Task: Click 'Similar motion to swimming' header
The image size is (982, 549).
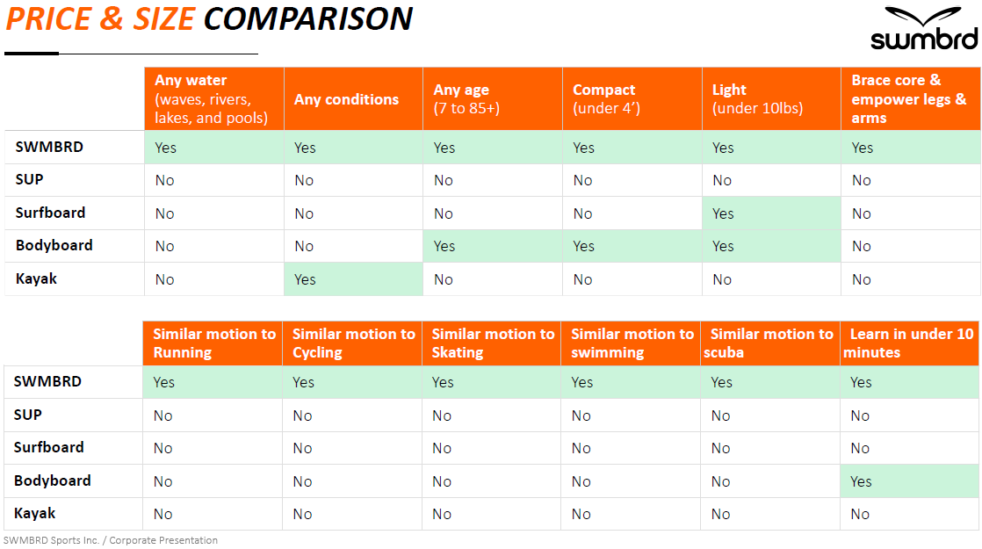Action: [x=631, y=343]
